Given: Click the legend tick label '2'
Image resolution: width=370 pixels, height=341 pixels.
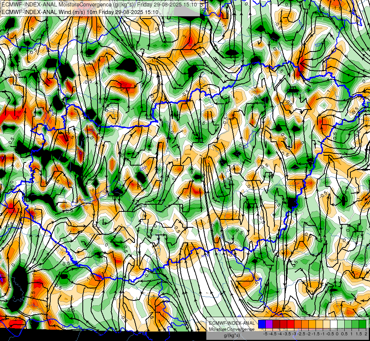Looking at the screenshot, I should (366, 334).
